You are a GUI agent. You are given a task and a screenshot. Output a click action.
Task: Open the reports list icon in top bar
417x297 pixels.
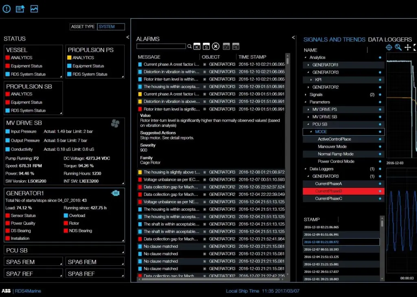pos(20,9)
